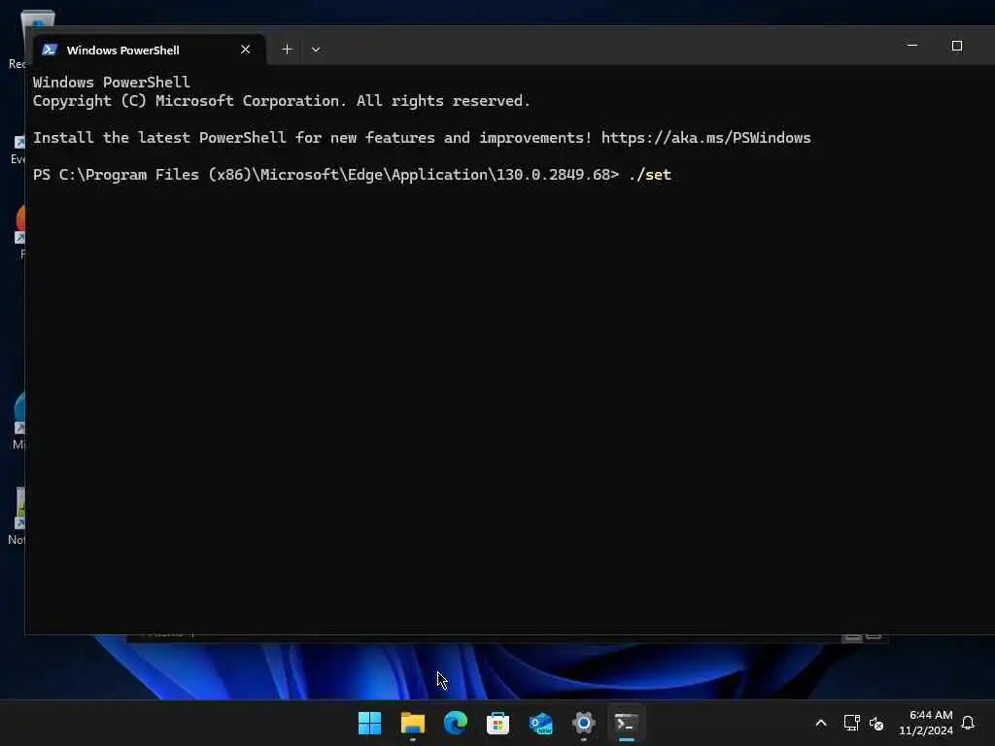The height and width of the screenshot is (746, 995).
Task: Open Outlook from the taskbar
Action: 540,723
